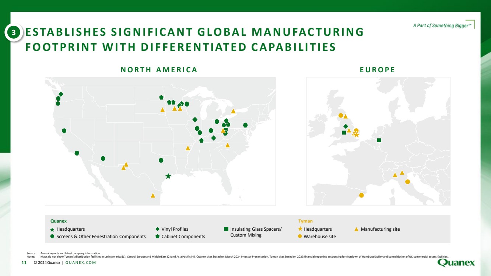Click the Quanex logo in bottom corner
Image resolution: width=491 pixels, height=276 pixels.
(x=456, y=263)
